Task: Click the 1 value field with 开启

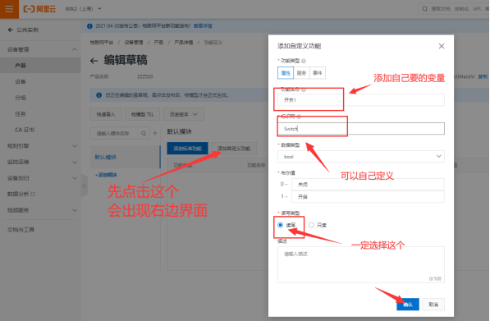Action: (368, 196)
